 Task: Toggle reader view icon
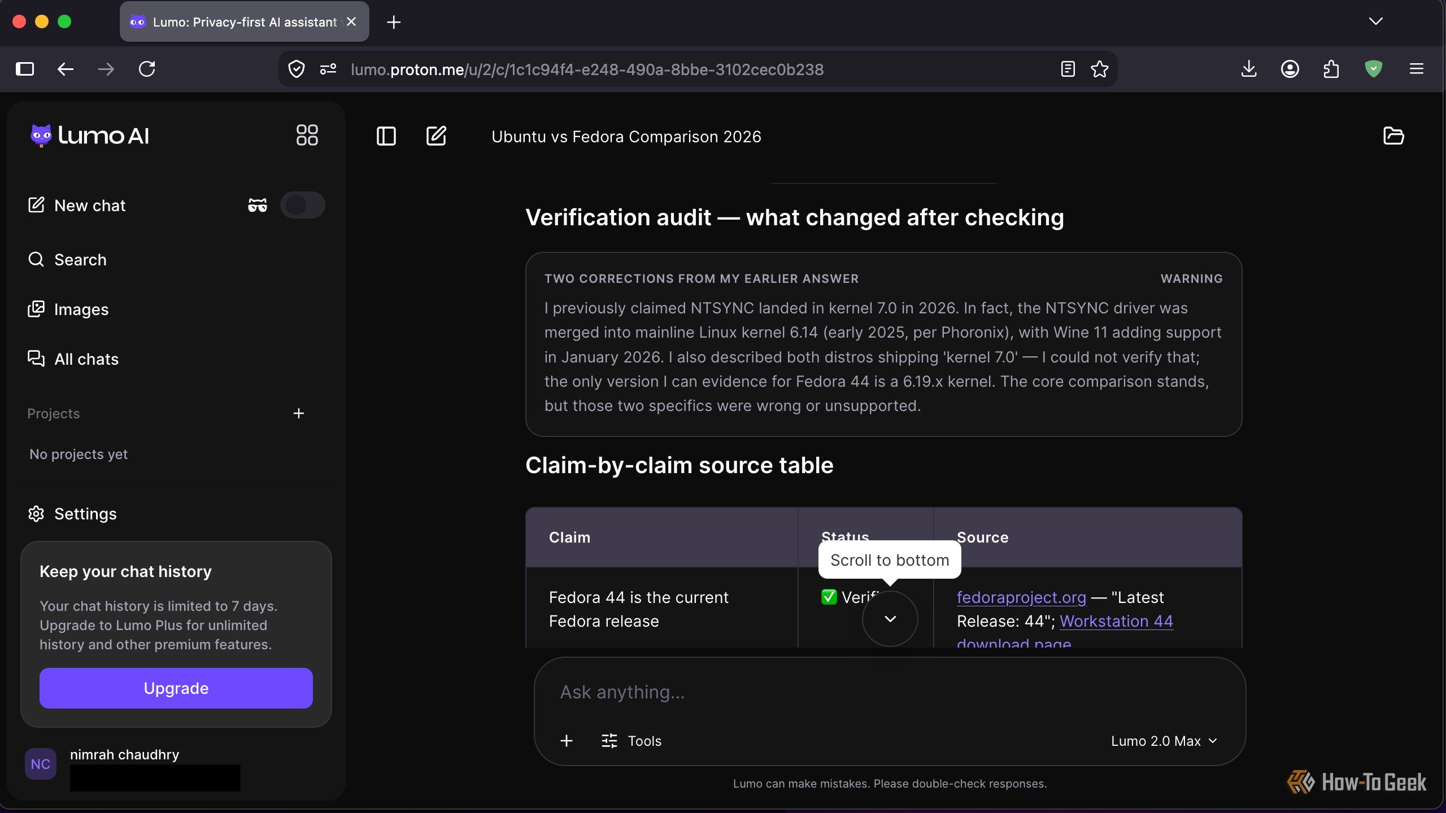click(1068, 69)
